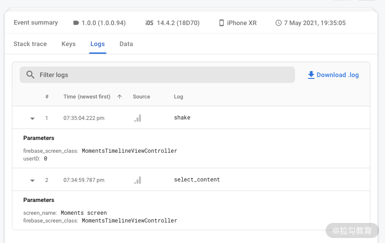Select the Logs tab
This screenshot has height=243, width=385.
point(97,44)
